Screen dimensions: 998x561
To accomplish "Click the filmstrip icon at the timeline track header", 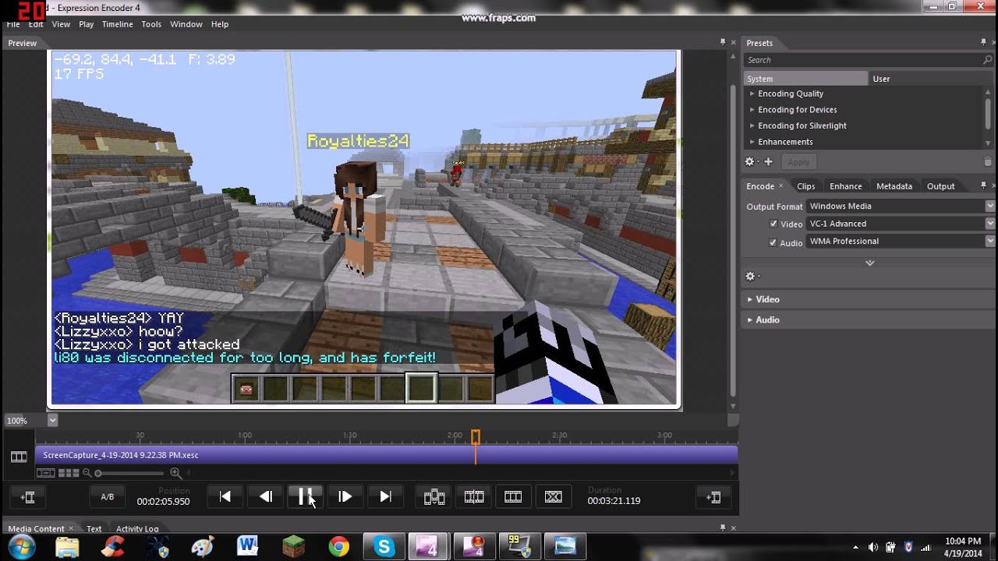I will click(19, 456).
